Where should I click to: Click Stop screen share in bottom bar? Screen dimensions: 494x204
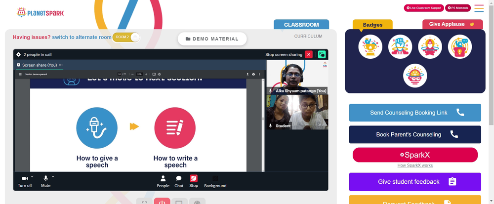point(194,181)
